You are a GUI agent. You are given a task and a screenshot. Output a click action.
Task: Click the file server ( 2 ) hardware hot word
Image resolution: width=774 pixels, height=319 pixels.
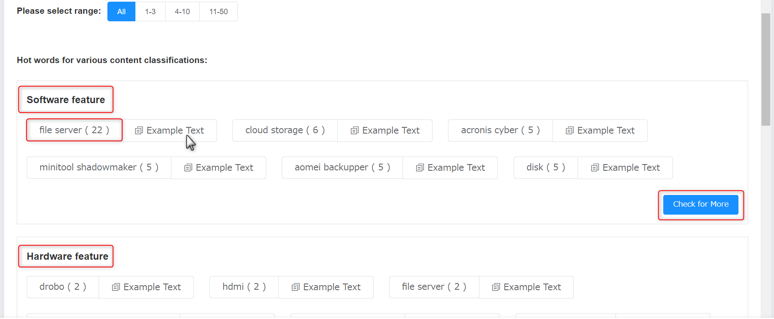[434, 287]
